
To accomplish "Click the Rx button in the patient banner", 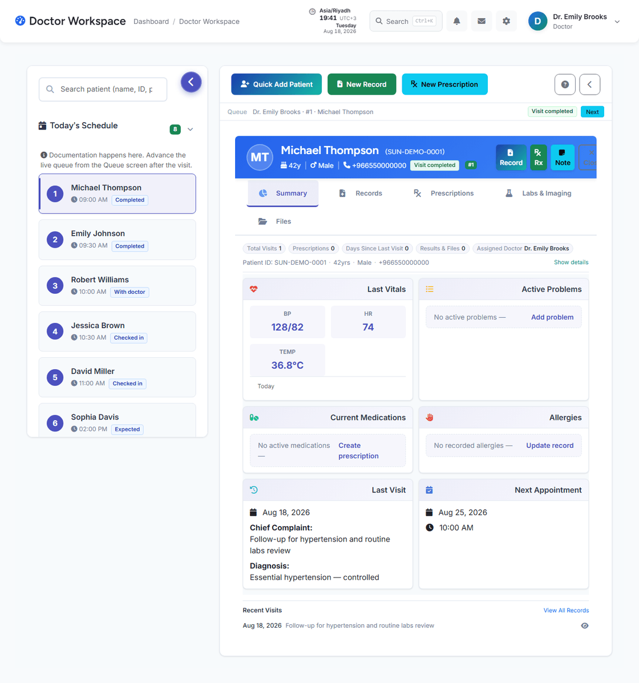I will 539,157.
